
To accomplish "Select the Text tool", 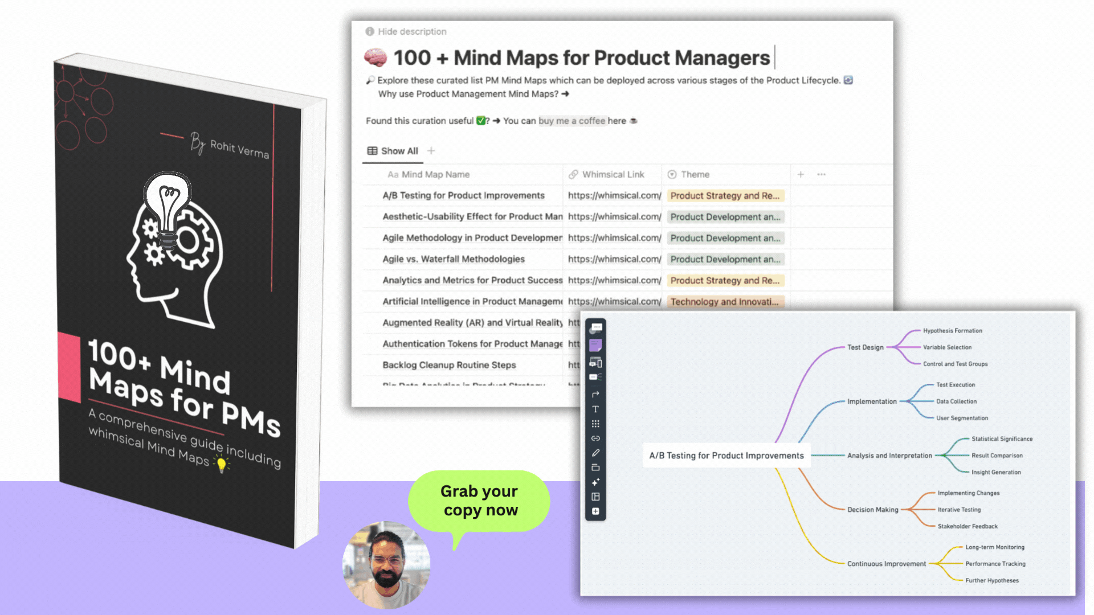I will pyautogui.click(x=595, y=409).
